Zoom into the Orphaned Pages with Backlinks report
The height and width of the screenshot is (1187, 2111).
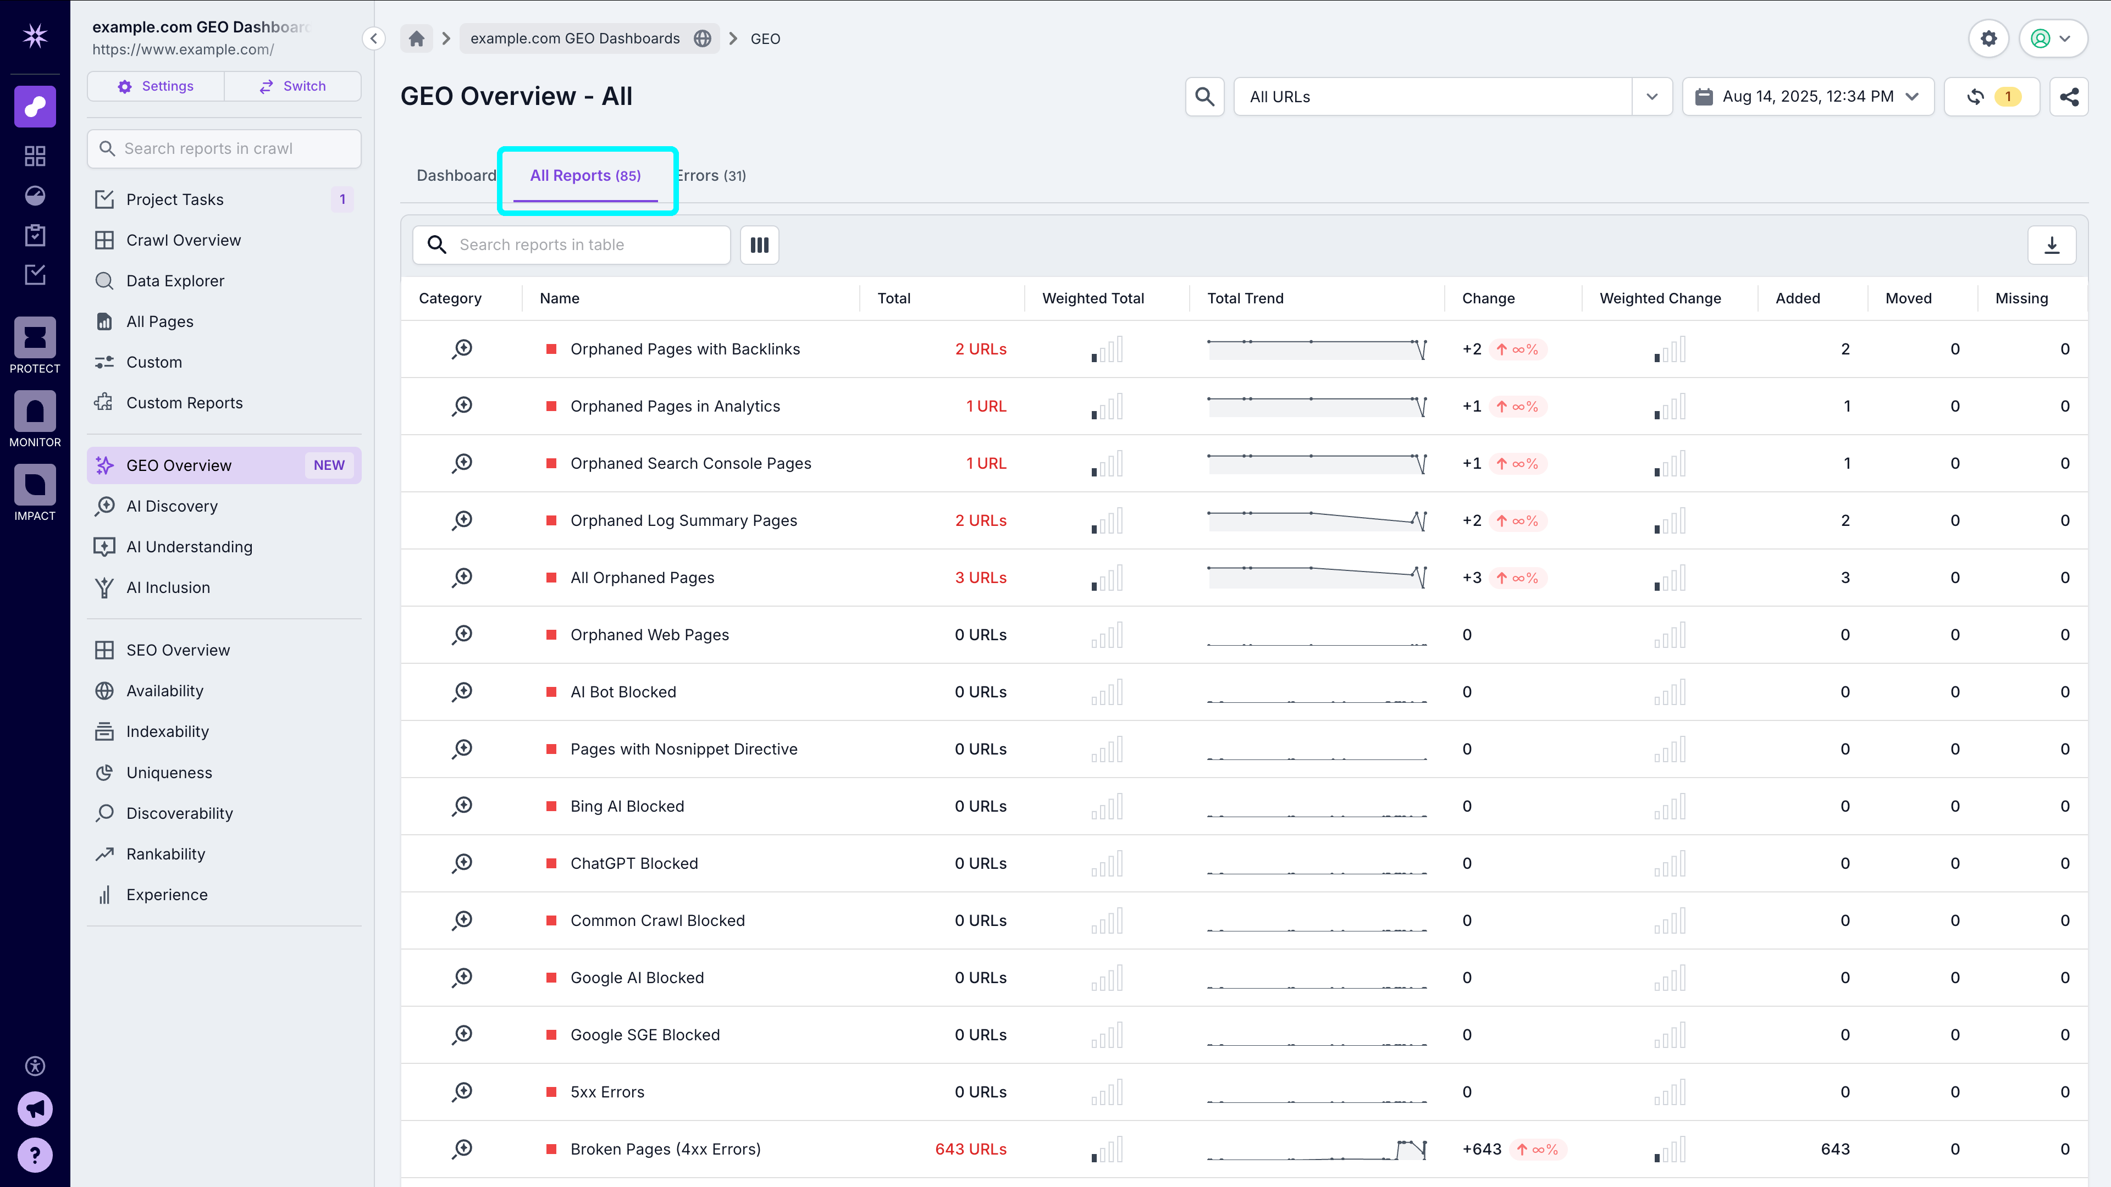click(x=461, y=348)
